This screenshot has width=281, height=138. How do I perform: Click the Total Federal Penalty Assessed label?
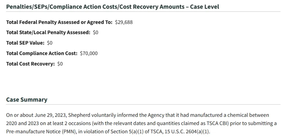pyautogui.click(x=59, y=22)
